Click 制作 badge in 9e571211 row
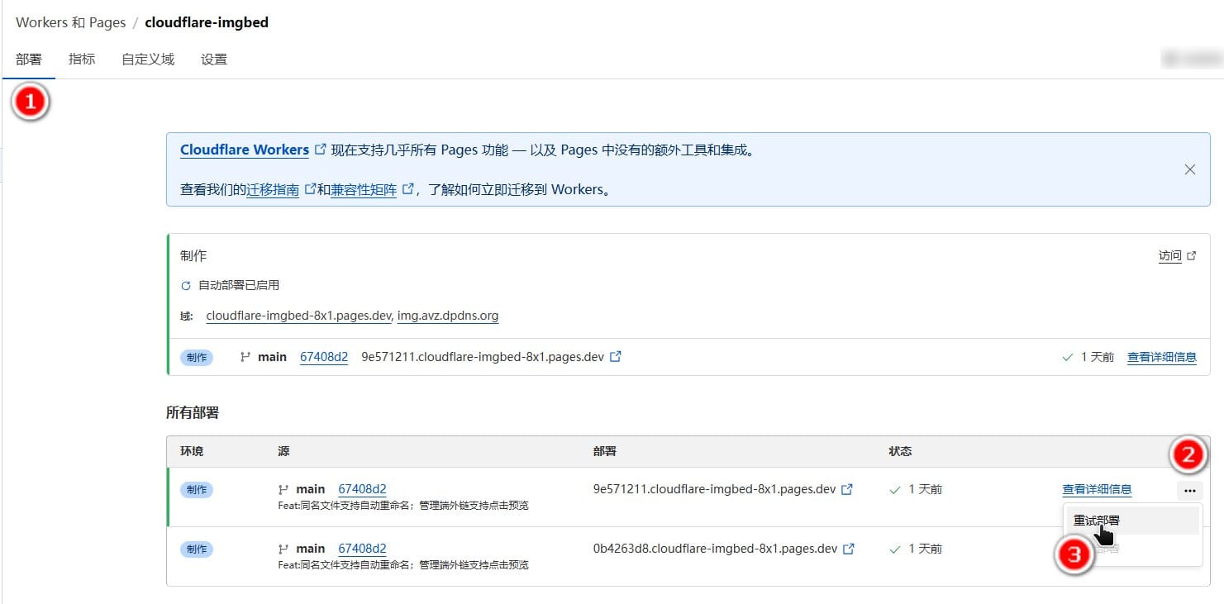The width and height of the screenshot is (1224, 604). [197, 490]
